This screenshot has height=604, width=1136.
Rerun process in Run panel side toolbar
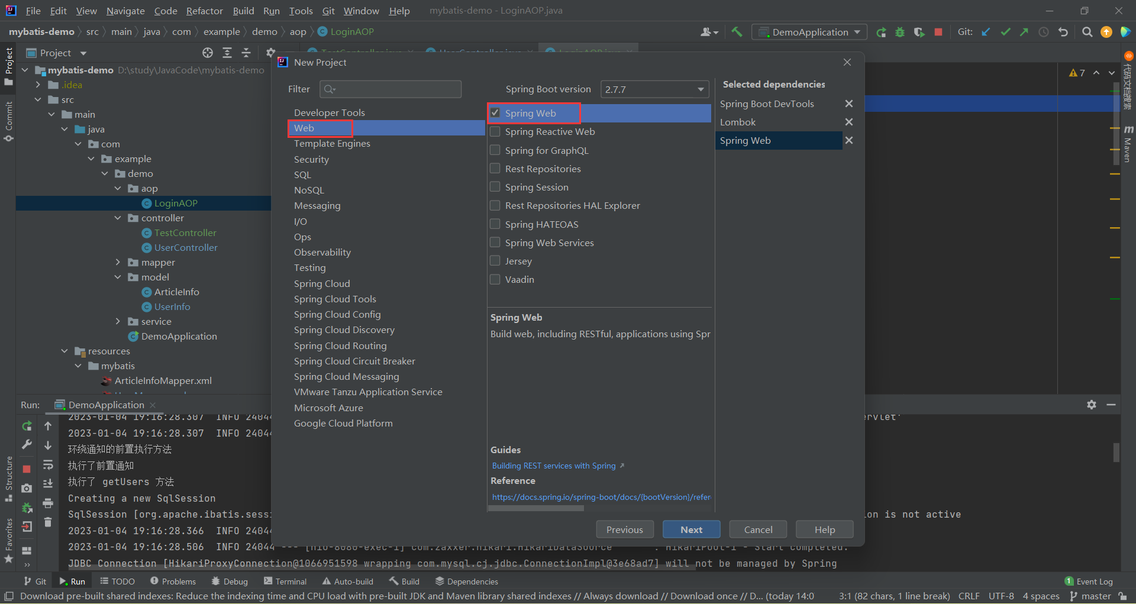27,426
